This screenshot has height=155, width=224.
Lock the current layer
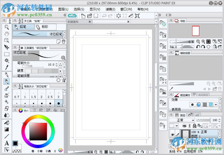click(x=194, y=126)
